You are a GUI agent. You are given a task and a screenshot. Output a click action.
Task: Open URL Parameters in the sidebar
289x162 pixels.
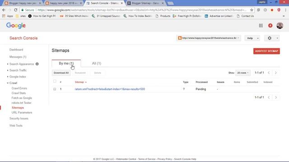pyautogui.click(x=22, y=112)
